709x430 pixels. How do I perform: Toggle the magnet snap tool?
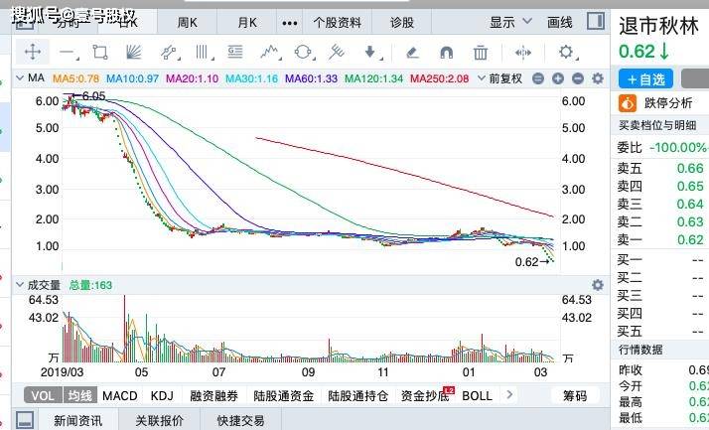446,53
